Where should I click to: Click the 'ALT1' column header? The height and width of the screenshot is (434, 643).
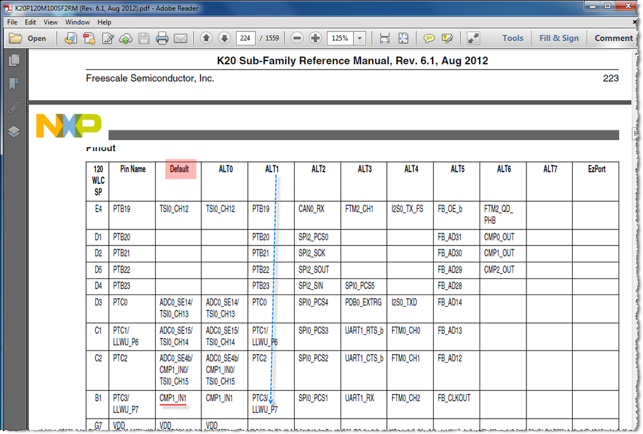pyautogui.click(x=272, y=169)
